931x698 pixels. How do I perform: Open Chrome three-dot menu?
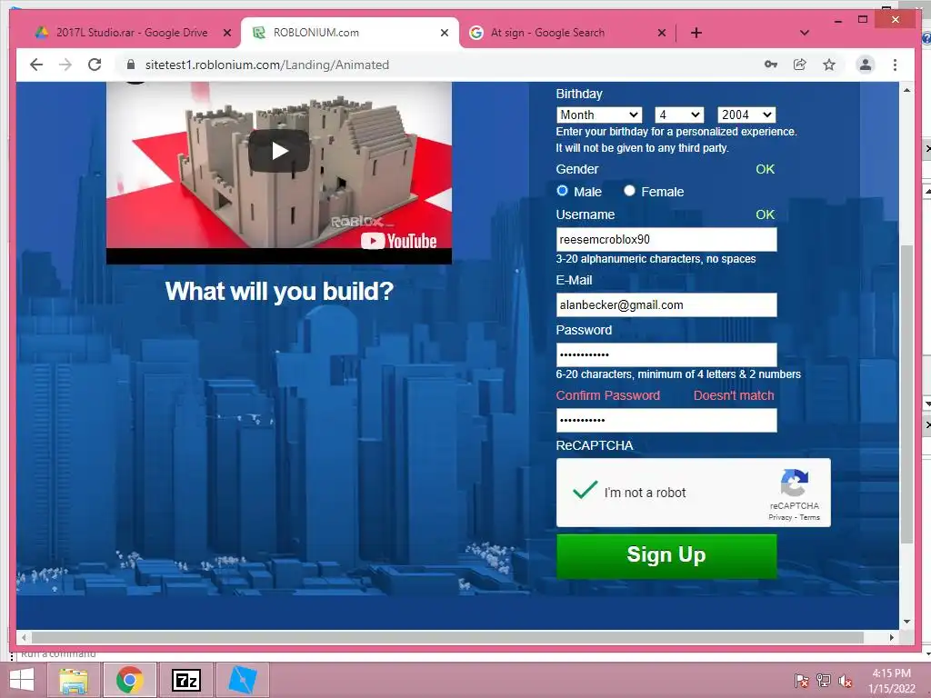[895, 65]
